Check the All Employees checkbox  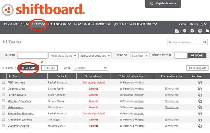pyautogui.click(x=4, y=82)
